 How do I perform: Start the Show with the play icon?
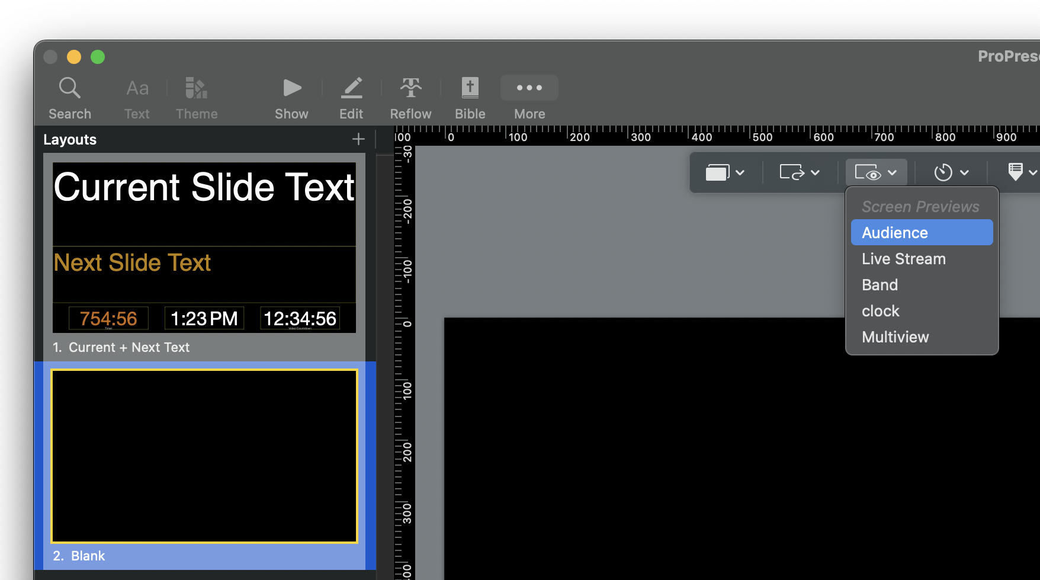(291, 88)
